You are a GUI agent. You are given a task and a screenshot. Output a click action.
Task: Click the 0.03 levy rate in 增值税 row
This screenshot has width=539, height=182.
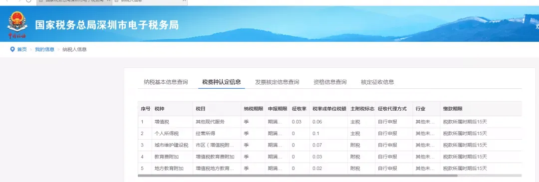click(296, 122)
